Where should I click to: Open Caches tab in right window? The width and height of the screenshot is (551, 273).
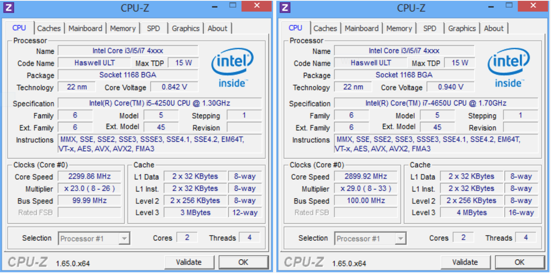325,29
